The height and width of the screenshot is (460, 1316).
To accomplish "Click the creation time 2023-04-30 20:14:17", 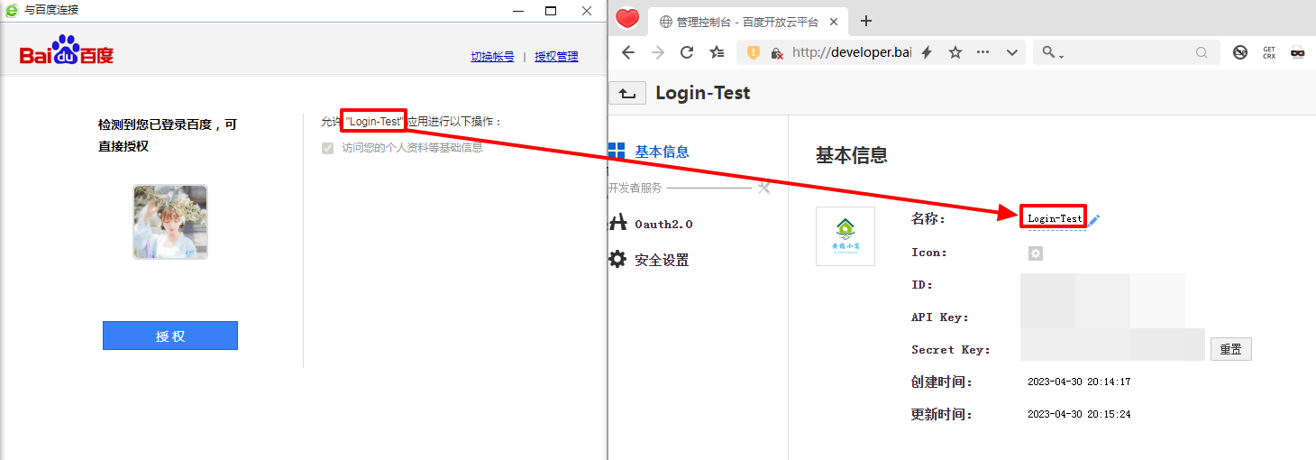I will [1079, 382].
